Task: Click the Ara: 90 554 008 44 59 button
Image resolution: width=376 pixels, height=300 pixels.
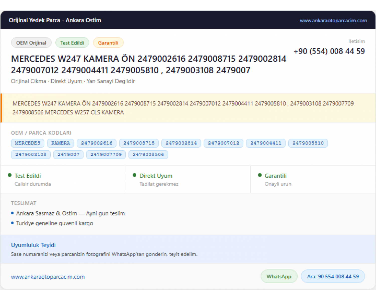Action: pos(333,276)
